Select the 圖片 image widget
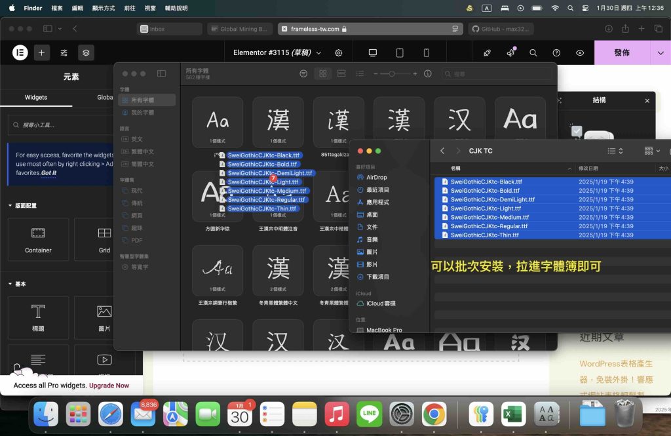Screen dimensions: 671x436 pos(104,318)
